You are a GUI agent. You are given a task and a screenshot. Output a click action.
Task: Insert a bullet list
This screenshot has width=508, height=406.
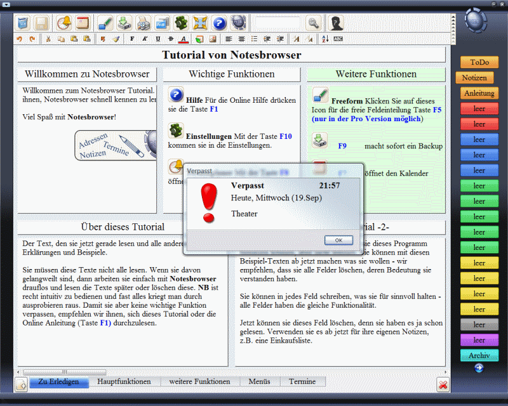pyautogui.click(x=255, y=39)
